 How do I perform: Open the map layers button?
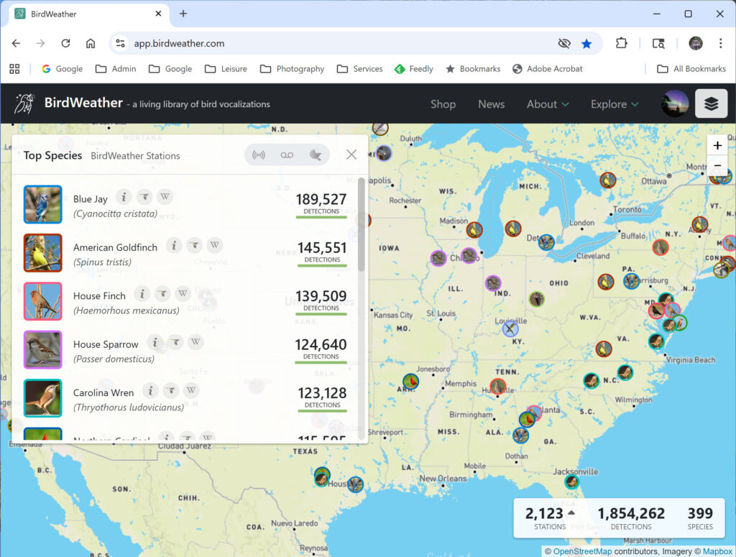pos(711,103)
